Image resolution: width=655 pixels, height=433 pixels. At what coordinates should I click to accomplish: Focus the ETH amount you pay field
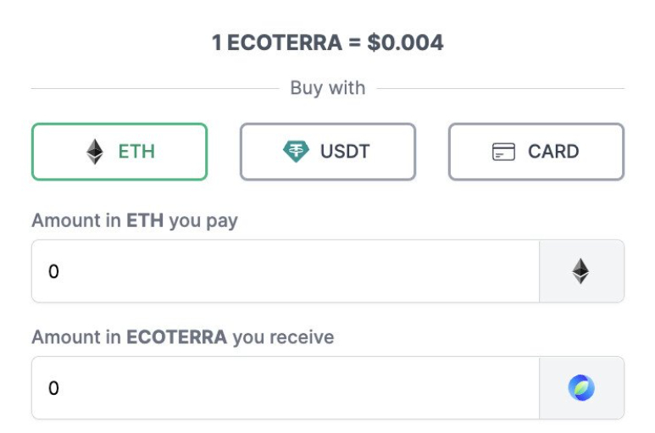tap(286, 271)
